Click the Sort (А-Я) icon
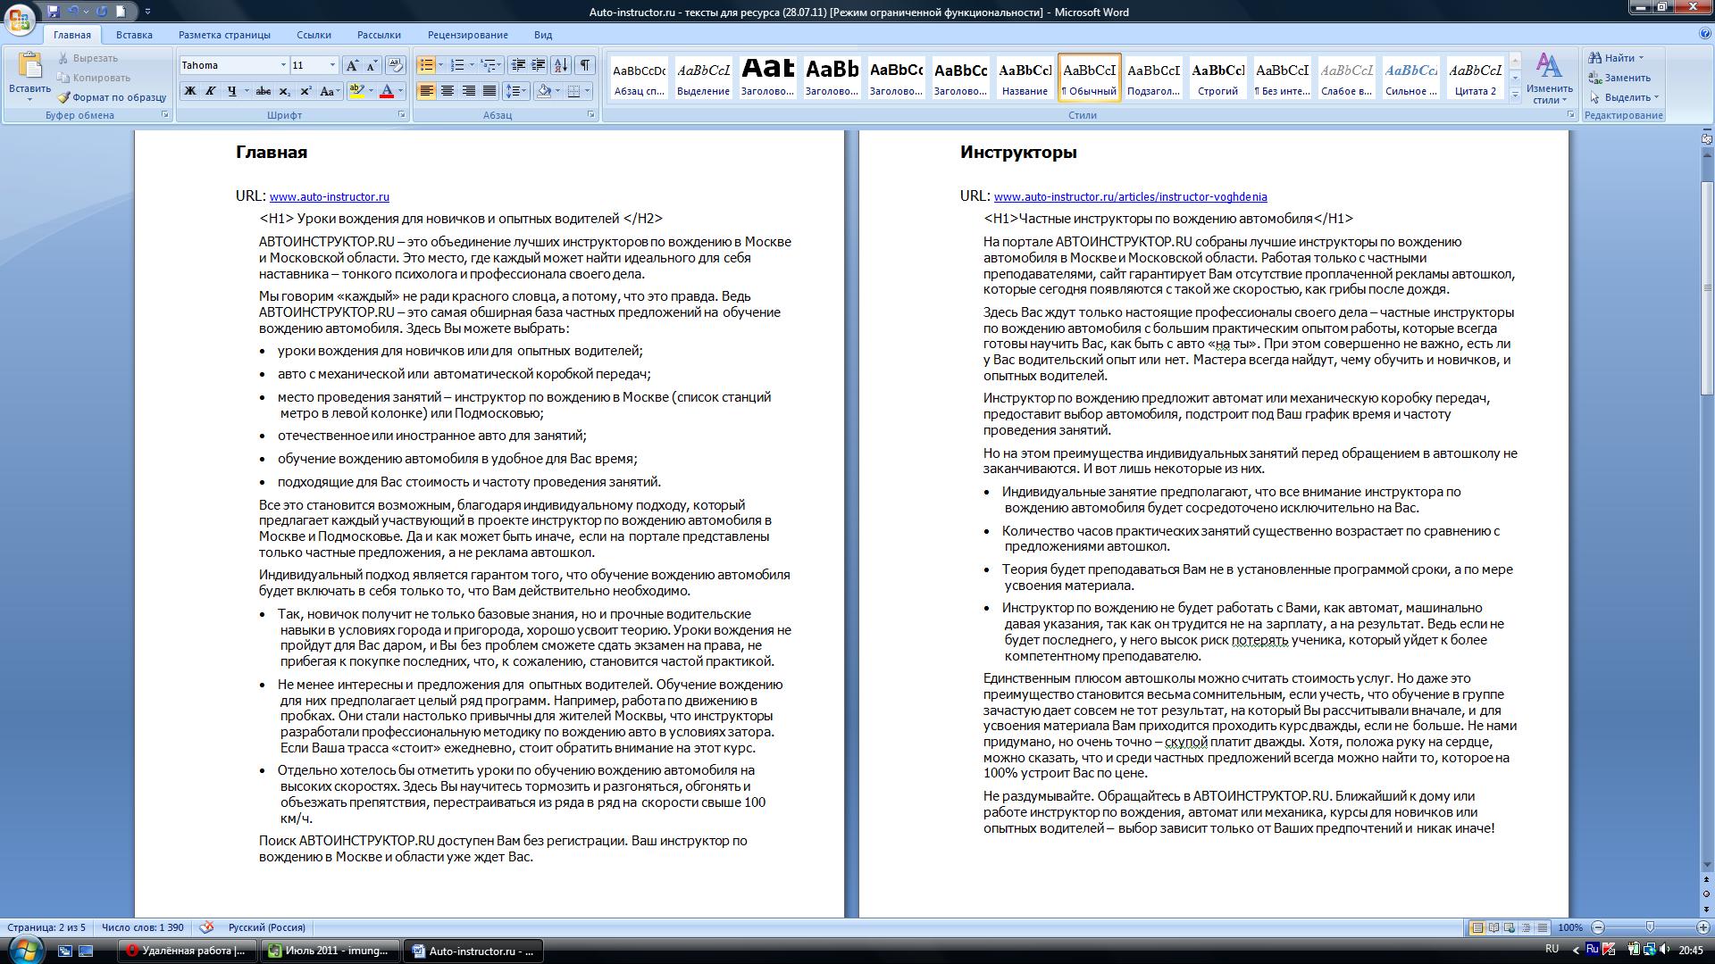1715x964 pixels. tap(561, 65)
